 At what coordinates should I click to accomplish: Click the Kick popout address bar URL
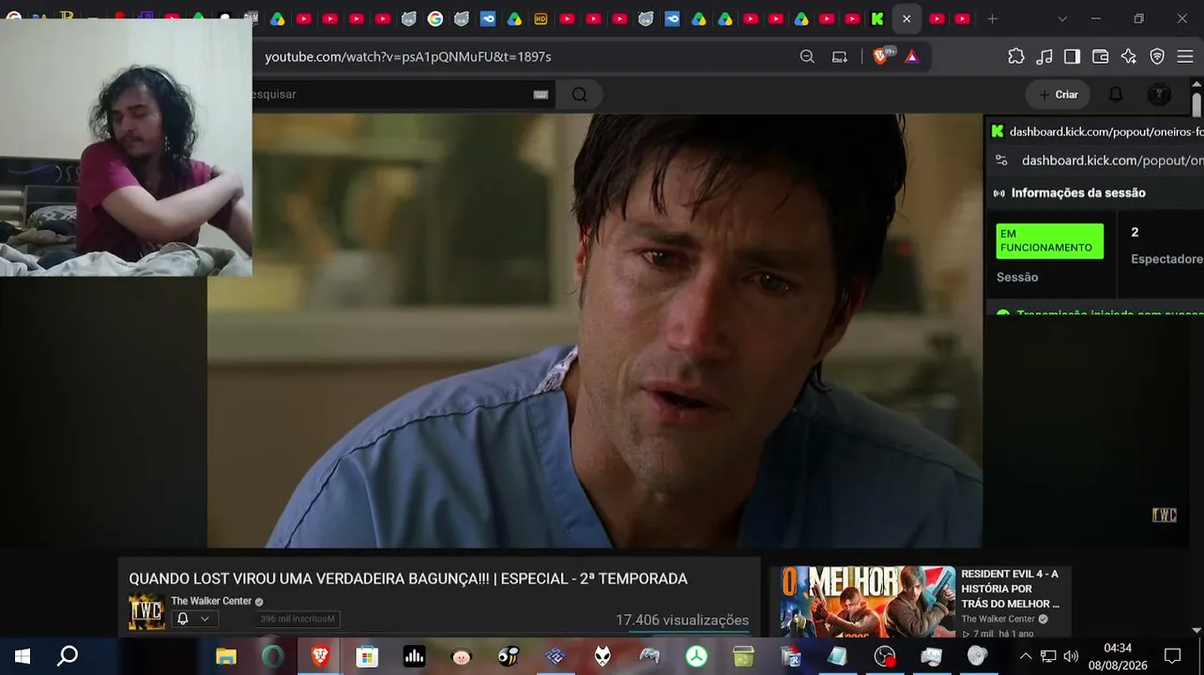click(x=1112, y=160)
